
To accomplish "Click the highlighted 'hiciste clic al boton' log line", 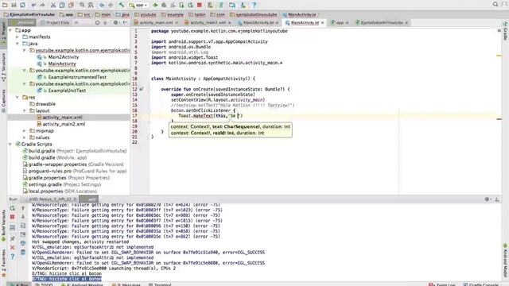I will pos(67,279).
